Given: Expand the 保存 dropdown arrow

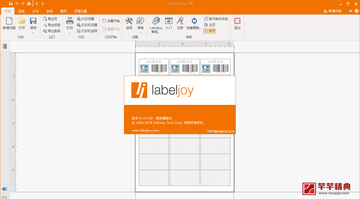Looking at the screenshot, I should click(33, 33).
